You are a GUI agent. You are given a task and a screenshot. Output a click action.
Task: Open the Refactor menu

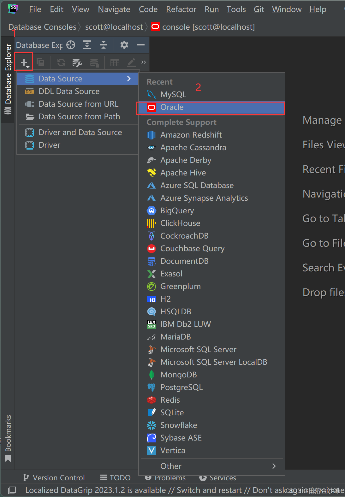pyautogui.click(x=181, y=9)
